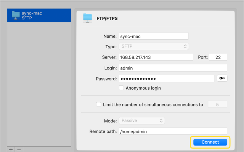The width and height of the screenshot is (244, 152).
Task: Click the connections limit number field showing 5
Action: click(x=217, y=104)
